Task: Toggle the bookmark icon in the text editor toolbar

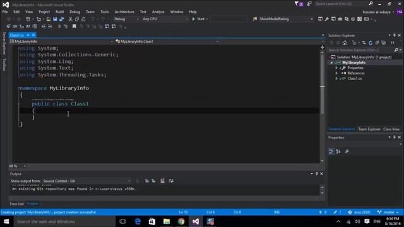Action: click(x=74, y=26)
